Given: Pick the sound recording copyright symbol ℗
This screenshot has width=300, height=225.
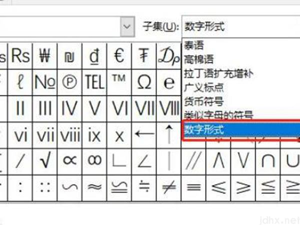Looking at the screenshot, I should pos(69,82).
